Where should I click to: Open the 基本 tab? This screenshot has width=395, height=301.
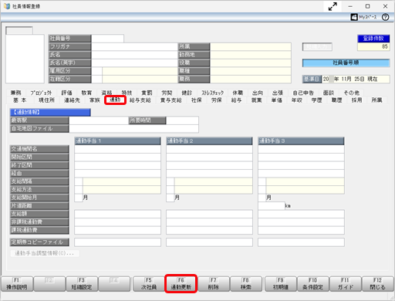tap(20, 100)
